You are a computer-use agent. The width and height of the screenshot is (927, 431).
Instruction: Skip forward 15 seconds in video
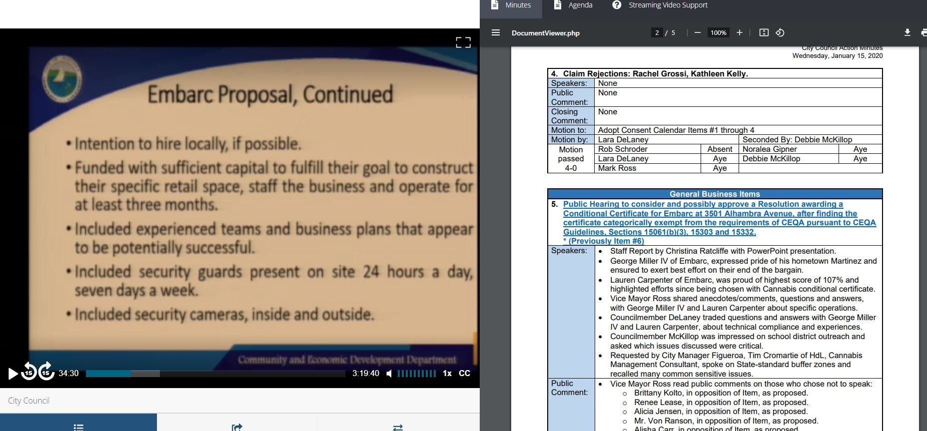pos(46,372)
